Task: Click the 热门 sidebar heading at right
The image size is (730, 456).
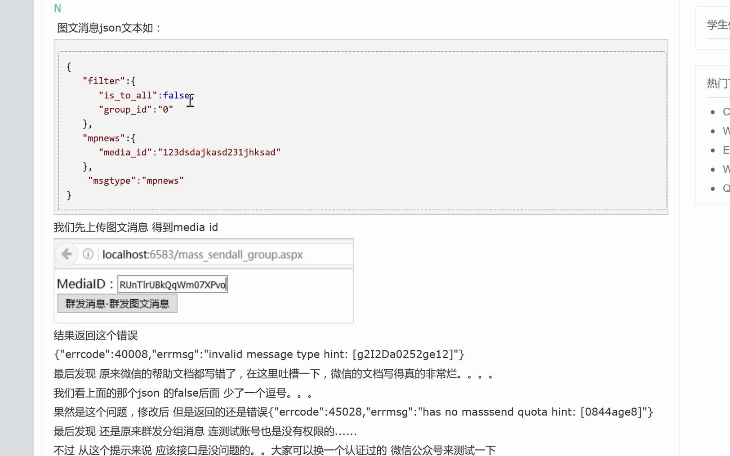Action: (x=718, y=84)
